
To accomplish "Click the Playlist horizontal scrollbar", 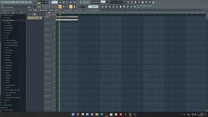I will click(x=131, y=13).
